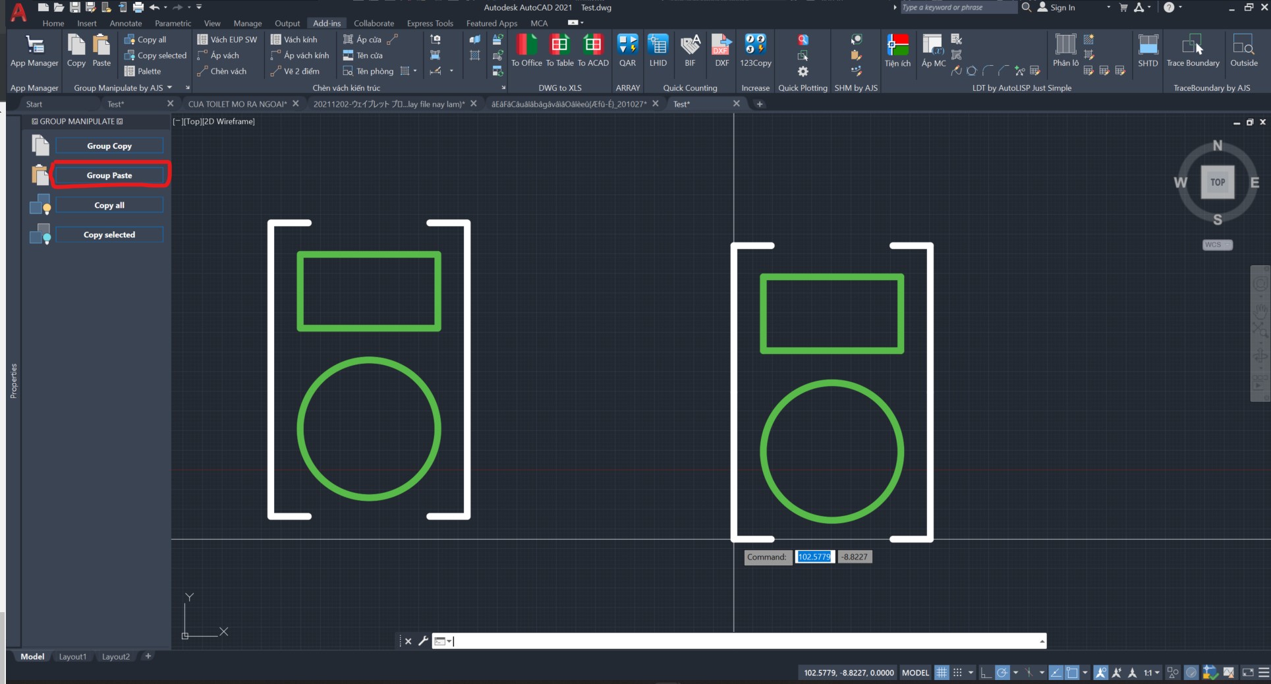
Task: Switch to the Layout1 tab
Action: coord(72,656)
